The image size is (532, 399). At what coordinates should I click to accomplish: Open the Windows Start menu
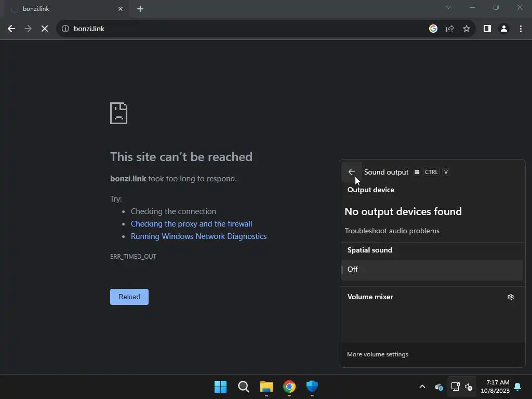click(220, 387)
